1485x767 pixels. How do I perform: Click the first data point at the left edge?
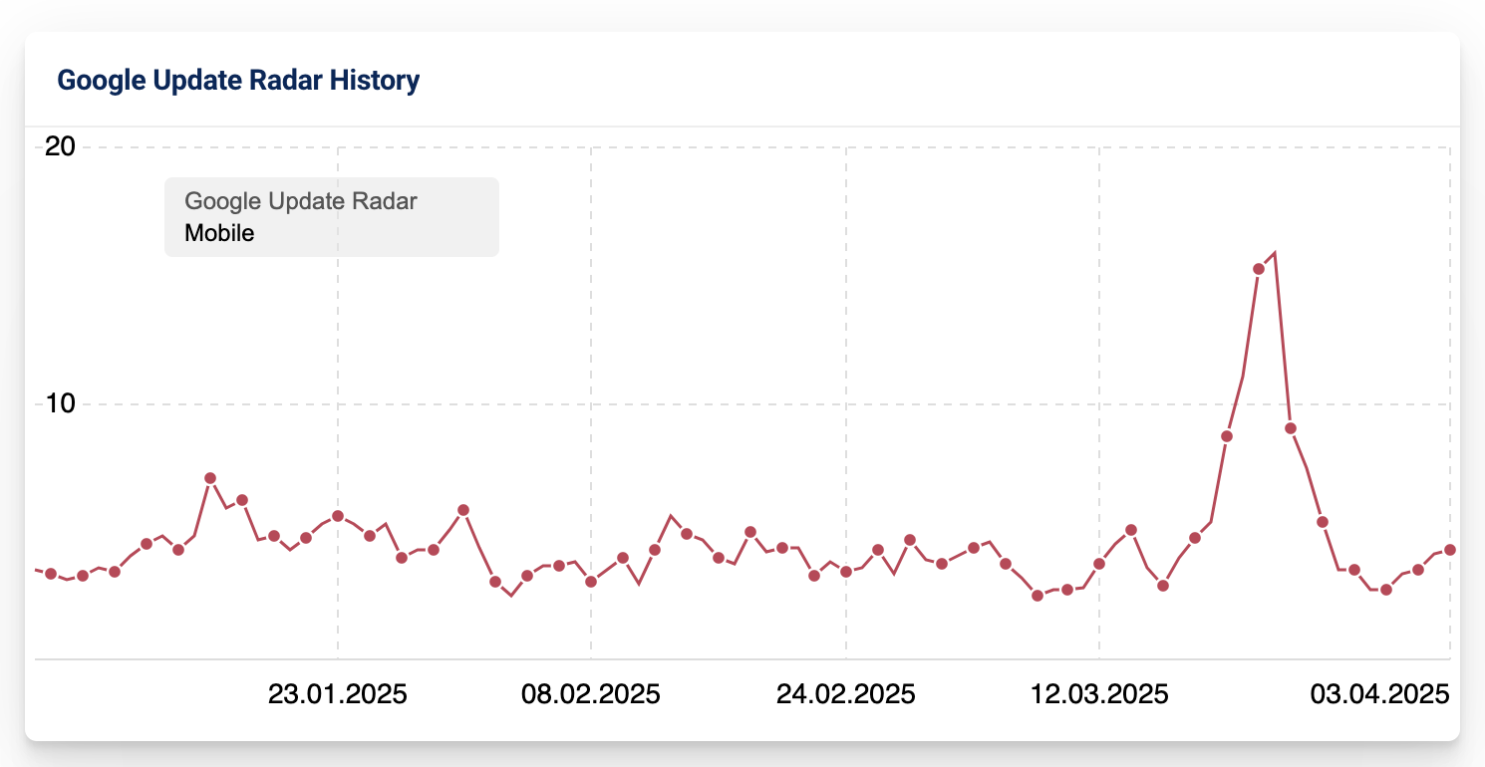(51, 574)
